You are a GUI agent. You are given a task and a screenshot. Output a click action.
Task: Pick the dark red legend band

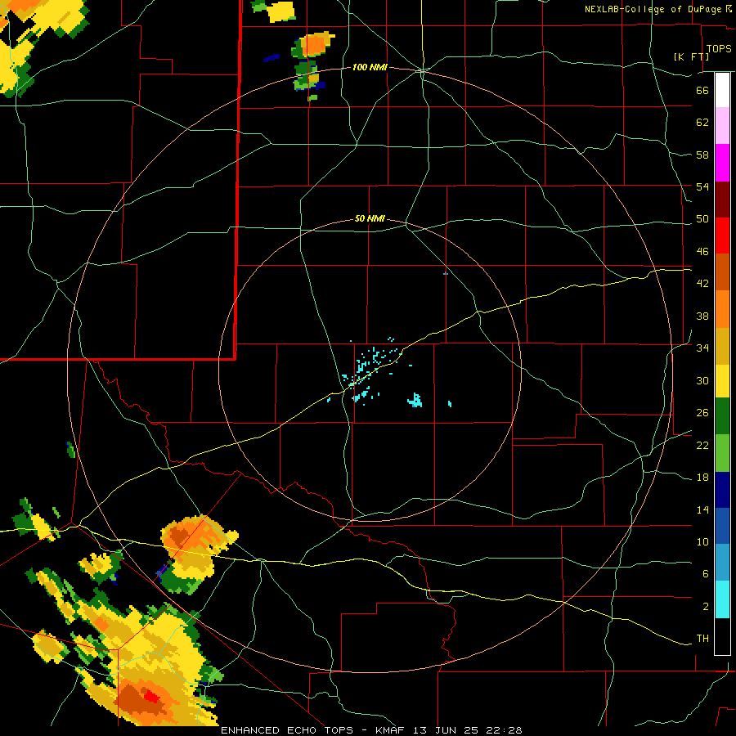722,200
